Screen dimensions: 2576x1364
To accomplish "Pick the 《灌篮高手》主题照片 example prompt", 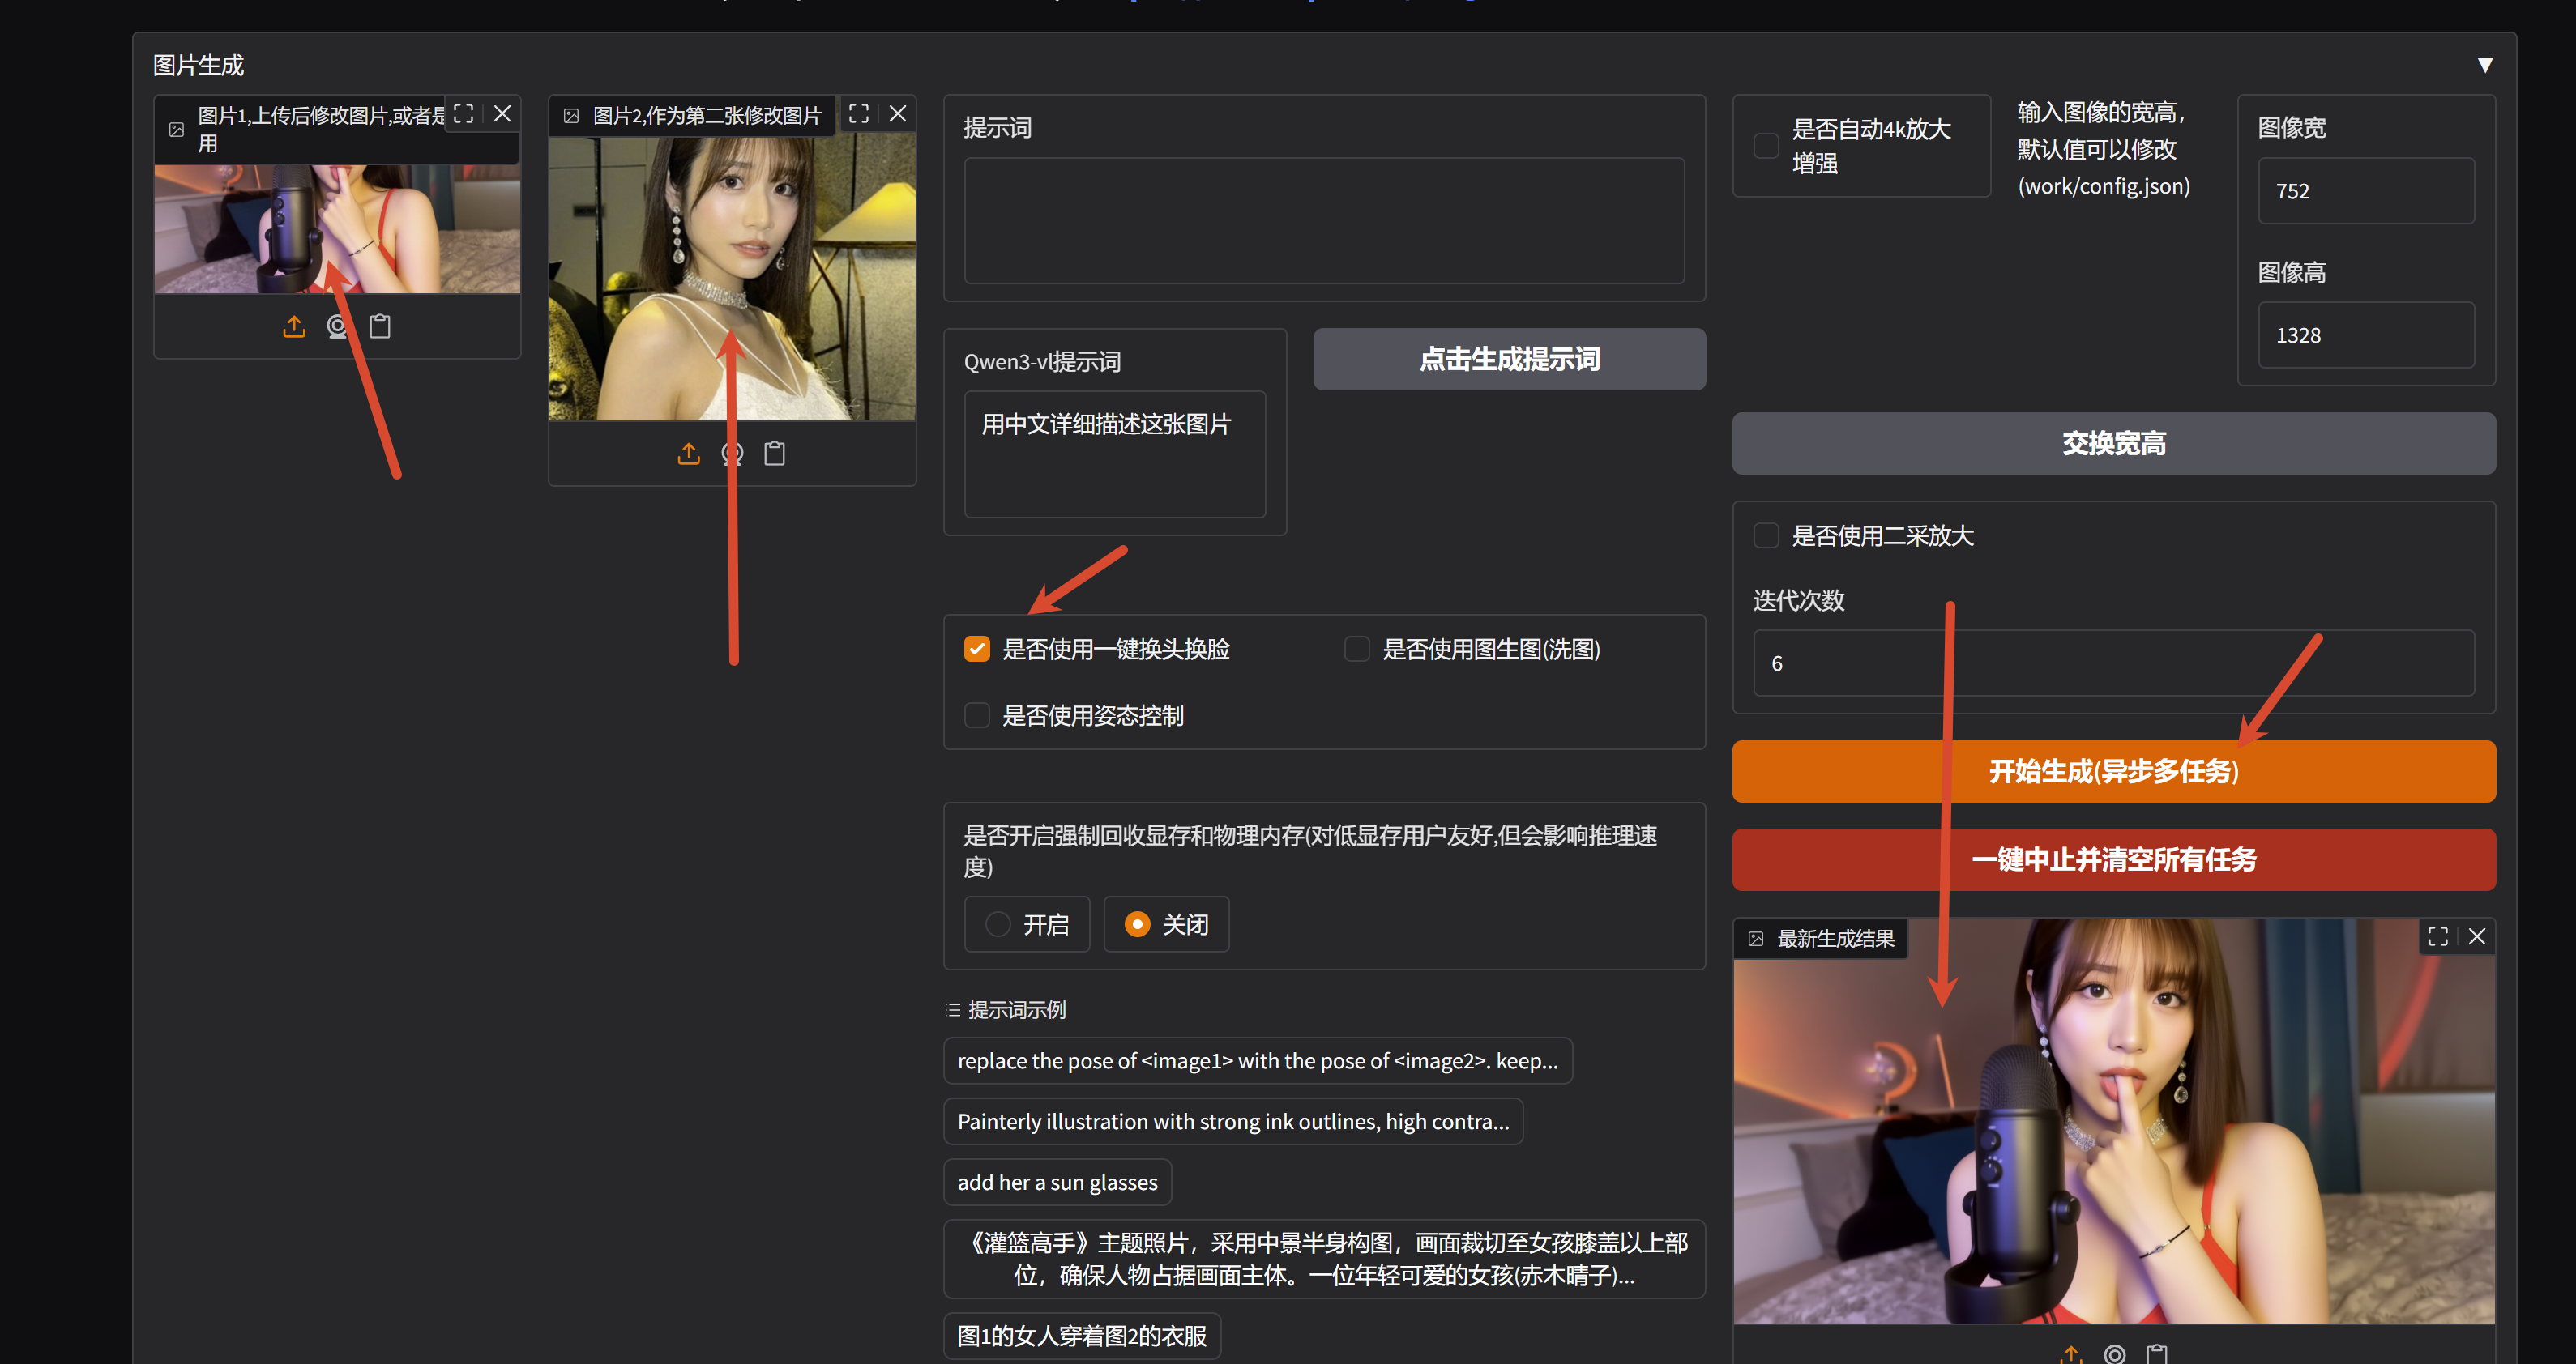I will pos(1324,1259).
